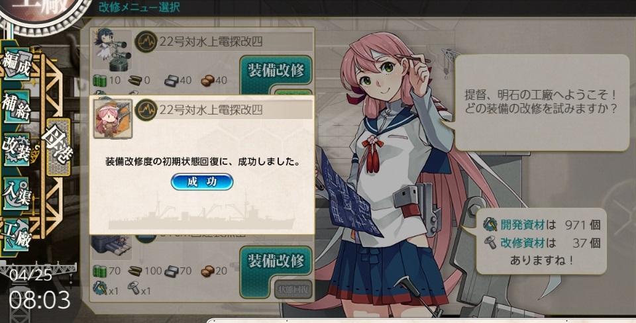This screenshot has height=323, width=636.
Task: Open the 改装 remodel menu
Action: [17, 149]
